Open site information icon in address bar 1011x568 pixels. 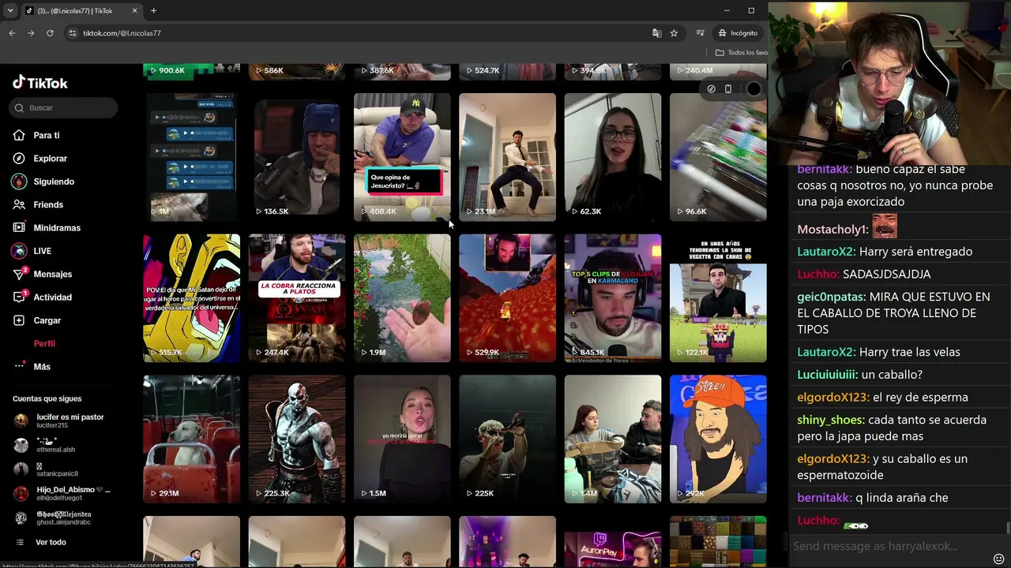73,33
